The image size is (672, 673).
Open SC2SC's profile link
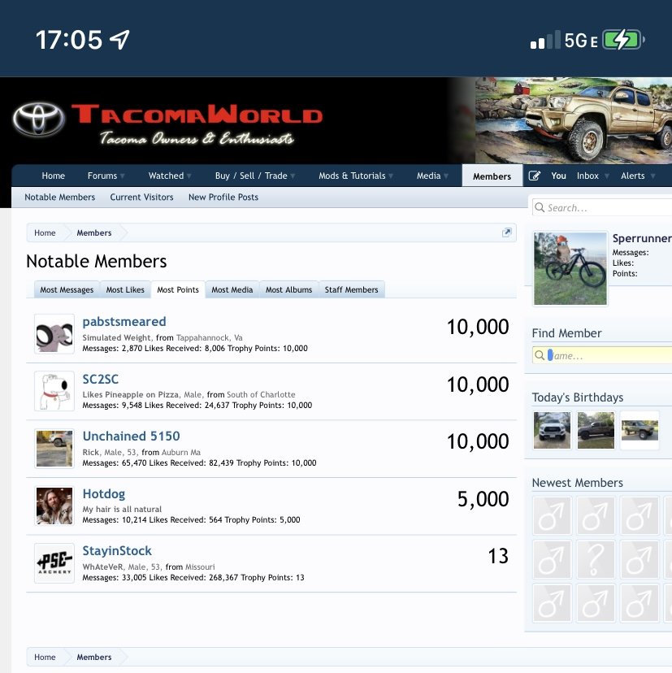pyautogui.click(x=101, y=379)
